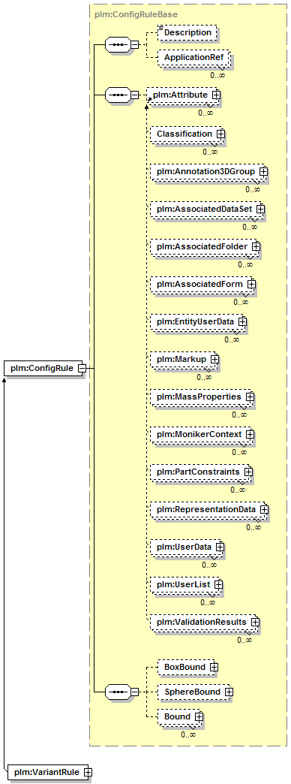The height and width of the screenshot is (784, 291).
Task: Expand plm:Markup plus box
Action: tap(214, 359)
